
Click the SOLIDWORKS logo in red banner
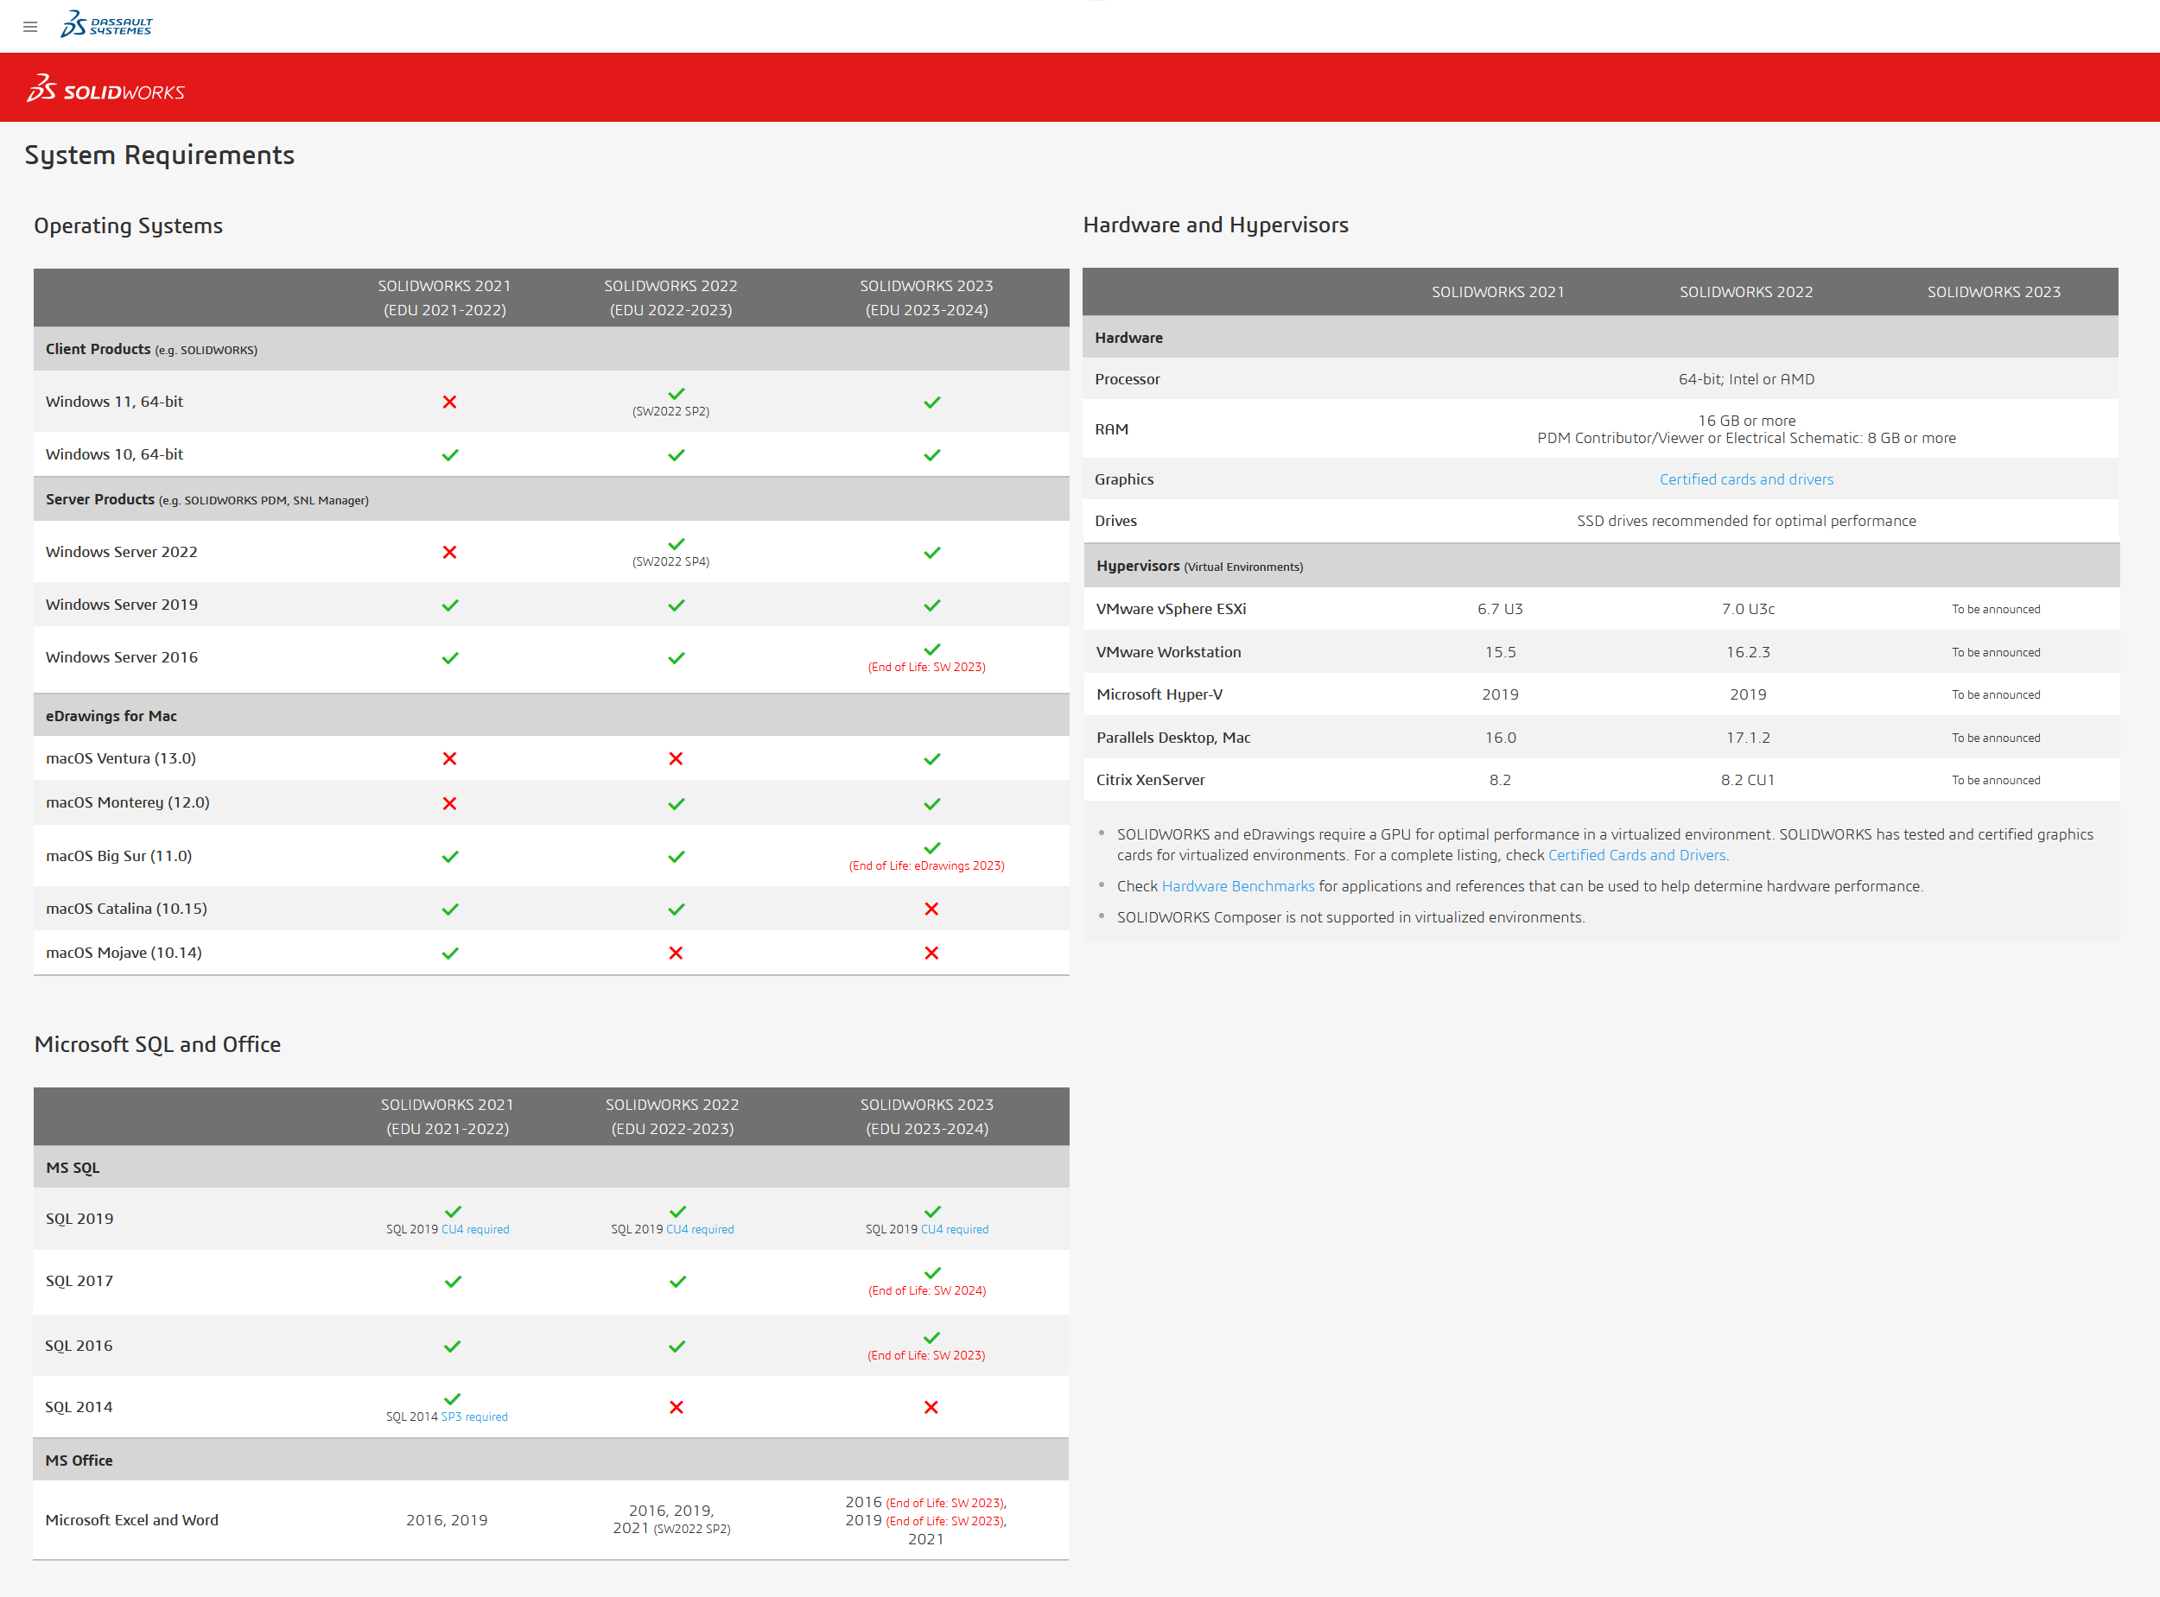click(x=105, y=90)
